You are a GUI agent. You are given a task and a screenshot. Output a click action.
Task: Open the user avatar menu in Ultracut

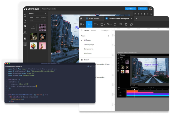pyautogui.click(x=150, y=9)
